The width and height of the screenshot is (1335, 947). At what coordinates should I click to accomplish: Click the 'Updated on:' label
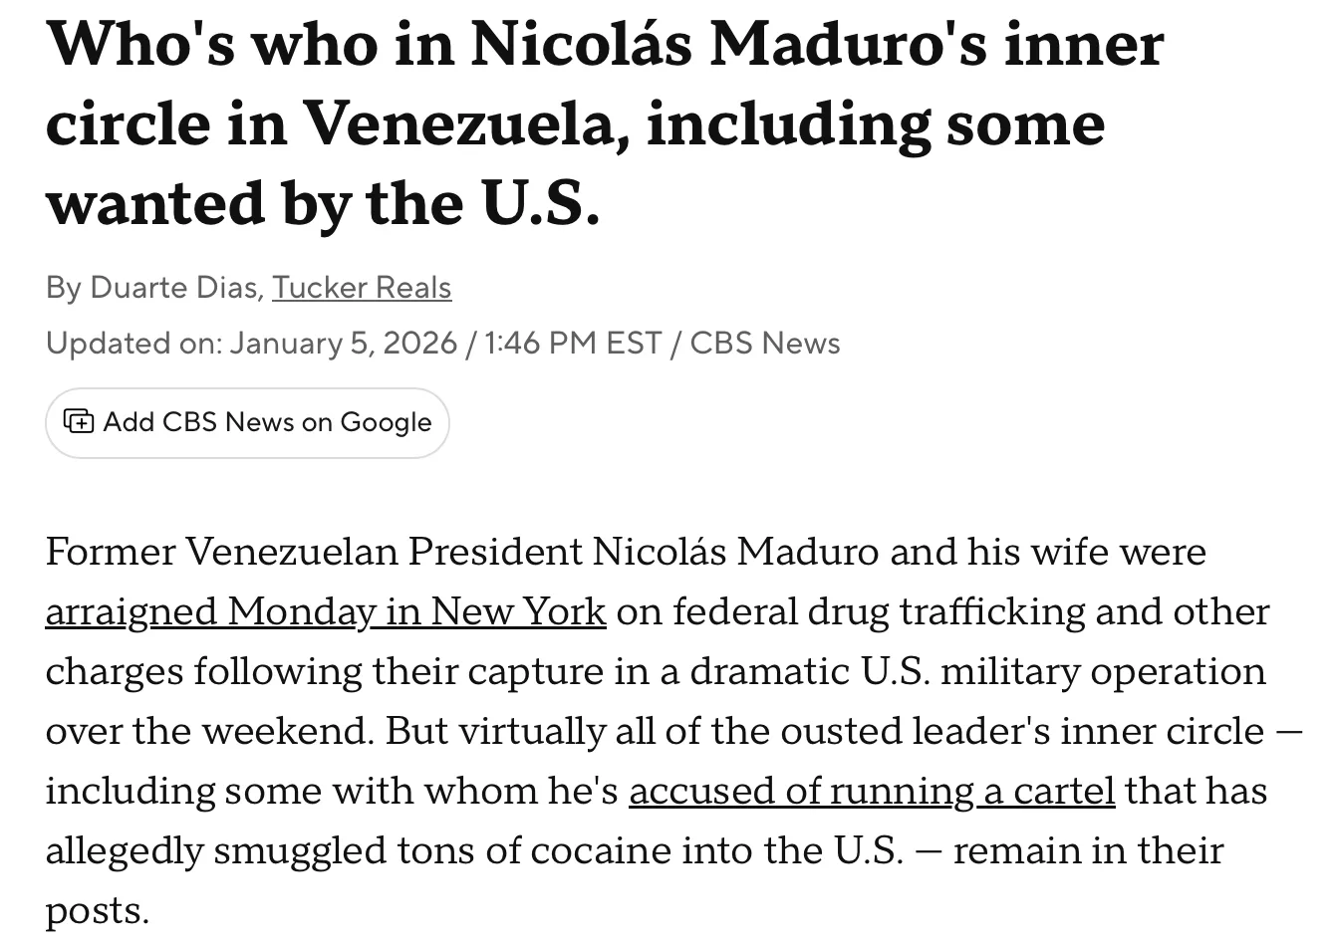point(134,344)
